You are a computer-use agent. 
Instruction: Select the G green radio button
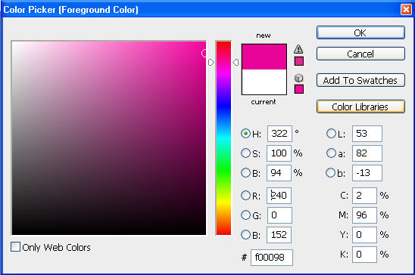tap(245, 215)
